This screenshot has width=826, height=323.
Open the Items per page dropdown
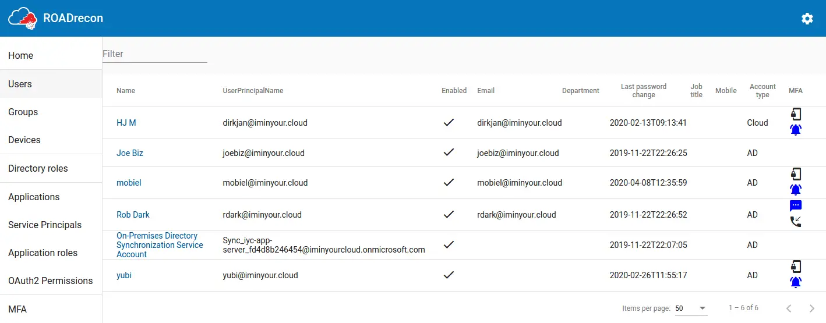point(691,308)
